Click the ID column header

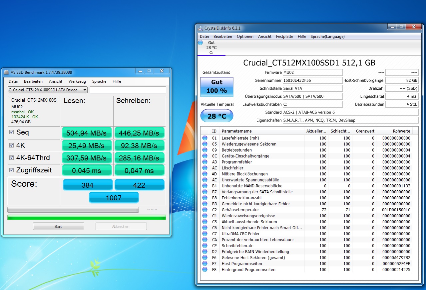click(x=214, y=131)
